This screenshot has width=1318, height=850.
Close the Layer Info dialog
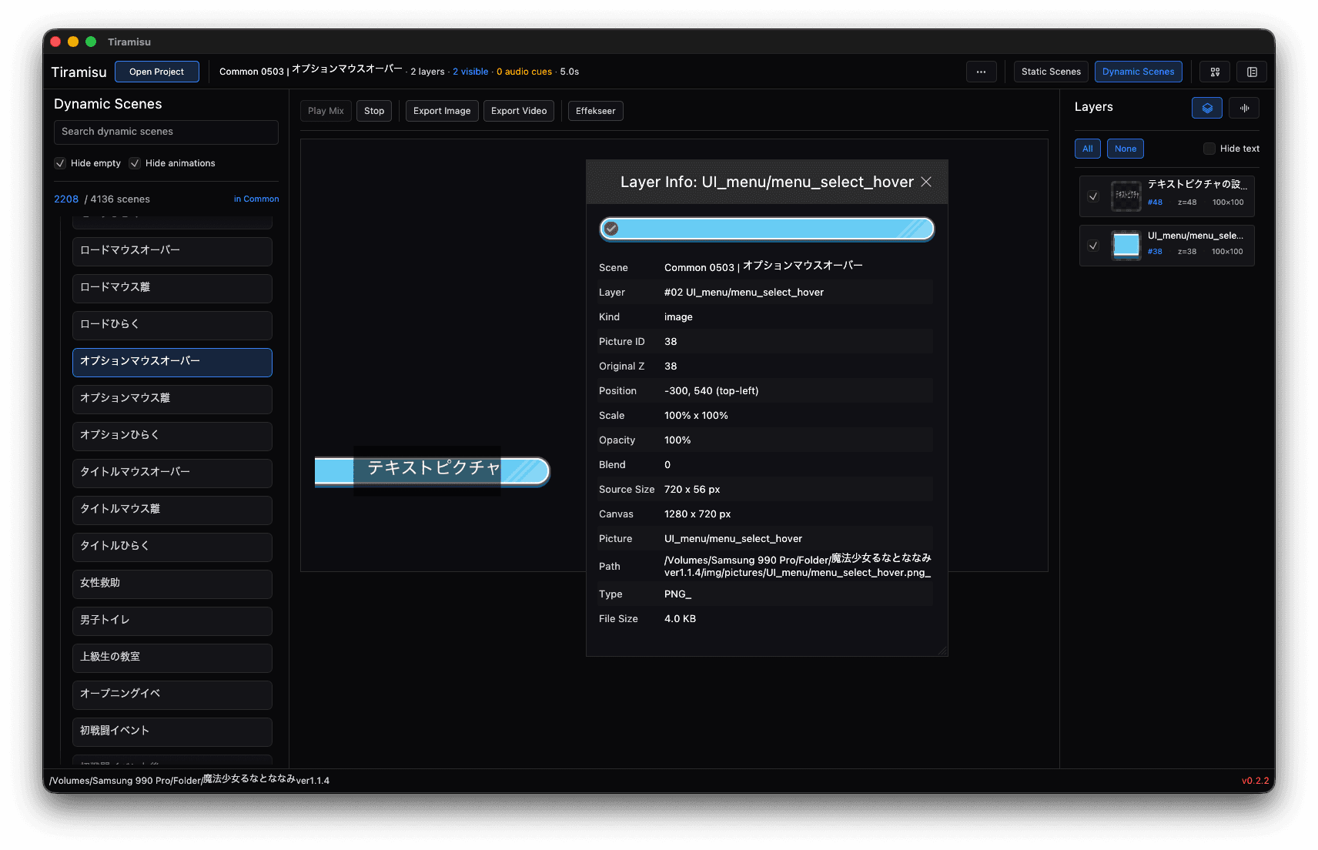[x=926, y=182]
